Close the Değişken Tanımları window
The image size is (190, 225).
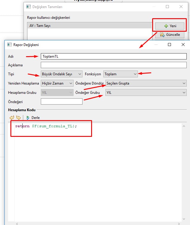pyautogui.click(x=181, y=6)
